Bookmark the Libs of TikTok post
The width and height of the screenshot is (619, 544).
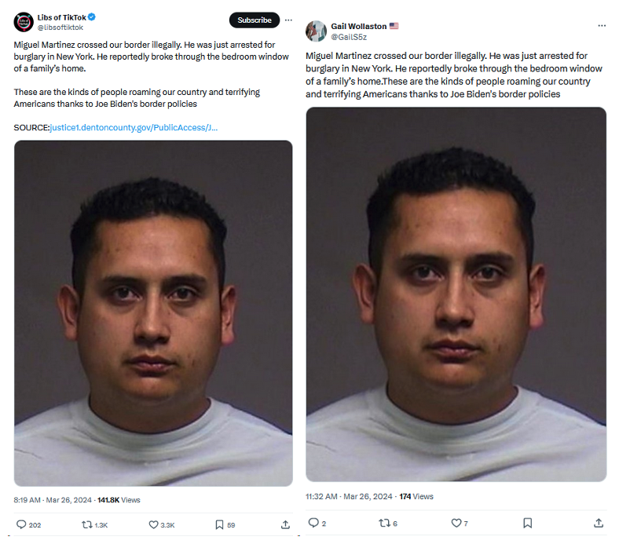[x=219, y=524]
